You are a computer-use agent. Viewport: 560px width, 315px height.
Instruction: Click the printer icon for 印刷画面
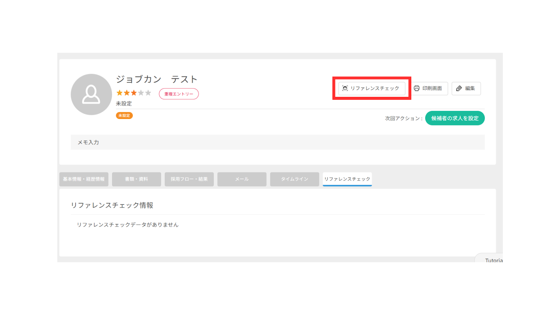tap(416, 88)
